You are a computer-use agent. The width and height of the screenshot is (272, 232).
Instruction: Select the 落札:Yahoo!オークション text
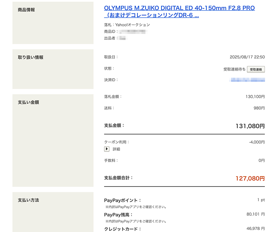tap(127, 25)
